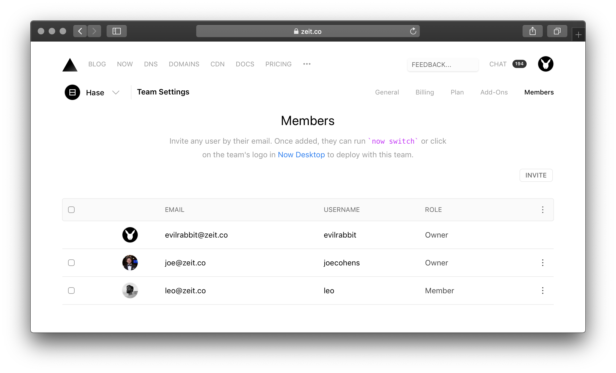Click leo's avatar in members table
The height and width of the screenshot is (373, 616).
click(130, 291)
